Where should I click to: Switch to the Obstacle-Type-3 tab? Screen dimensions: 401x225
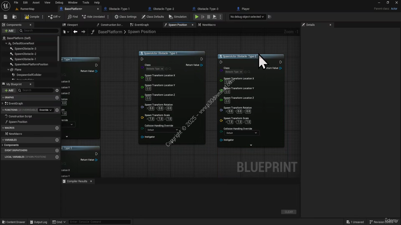208,9
